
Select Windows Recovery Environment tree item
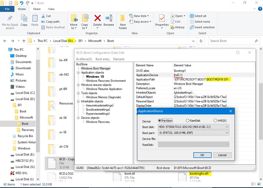(x=106, y=81)
